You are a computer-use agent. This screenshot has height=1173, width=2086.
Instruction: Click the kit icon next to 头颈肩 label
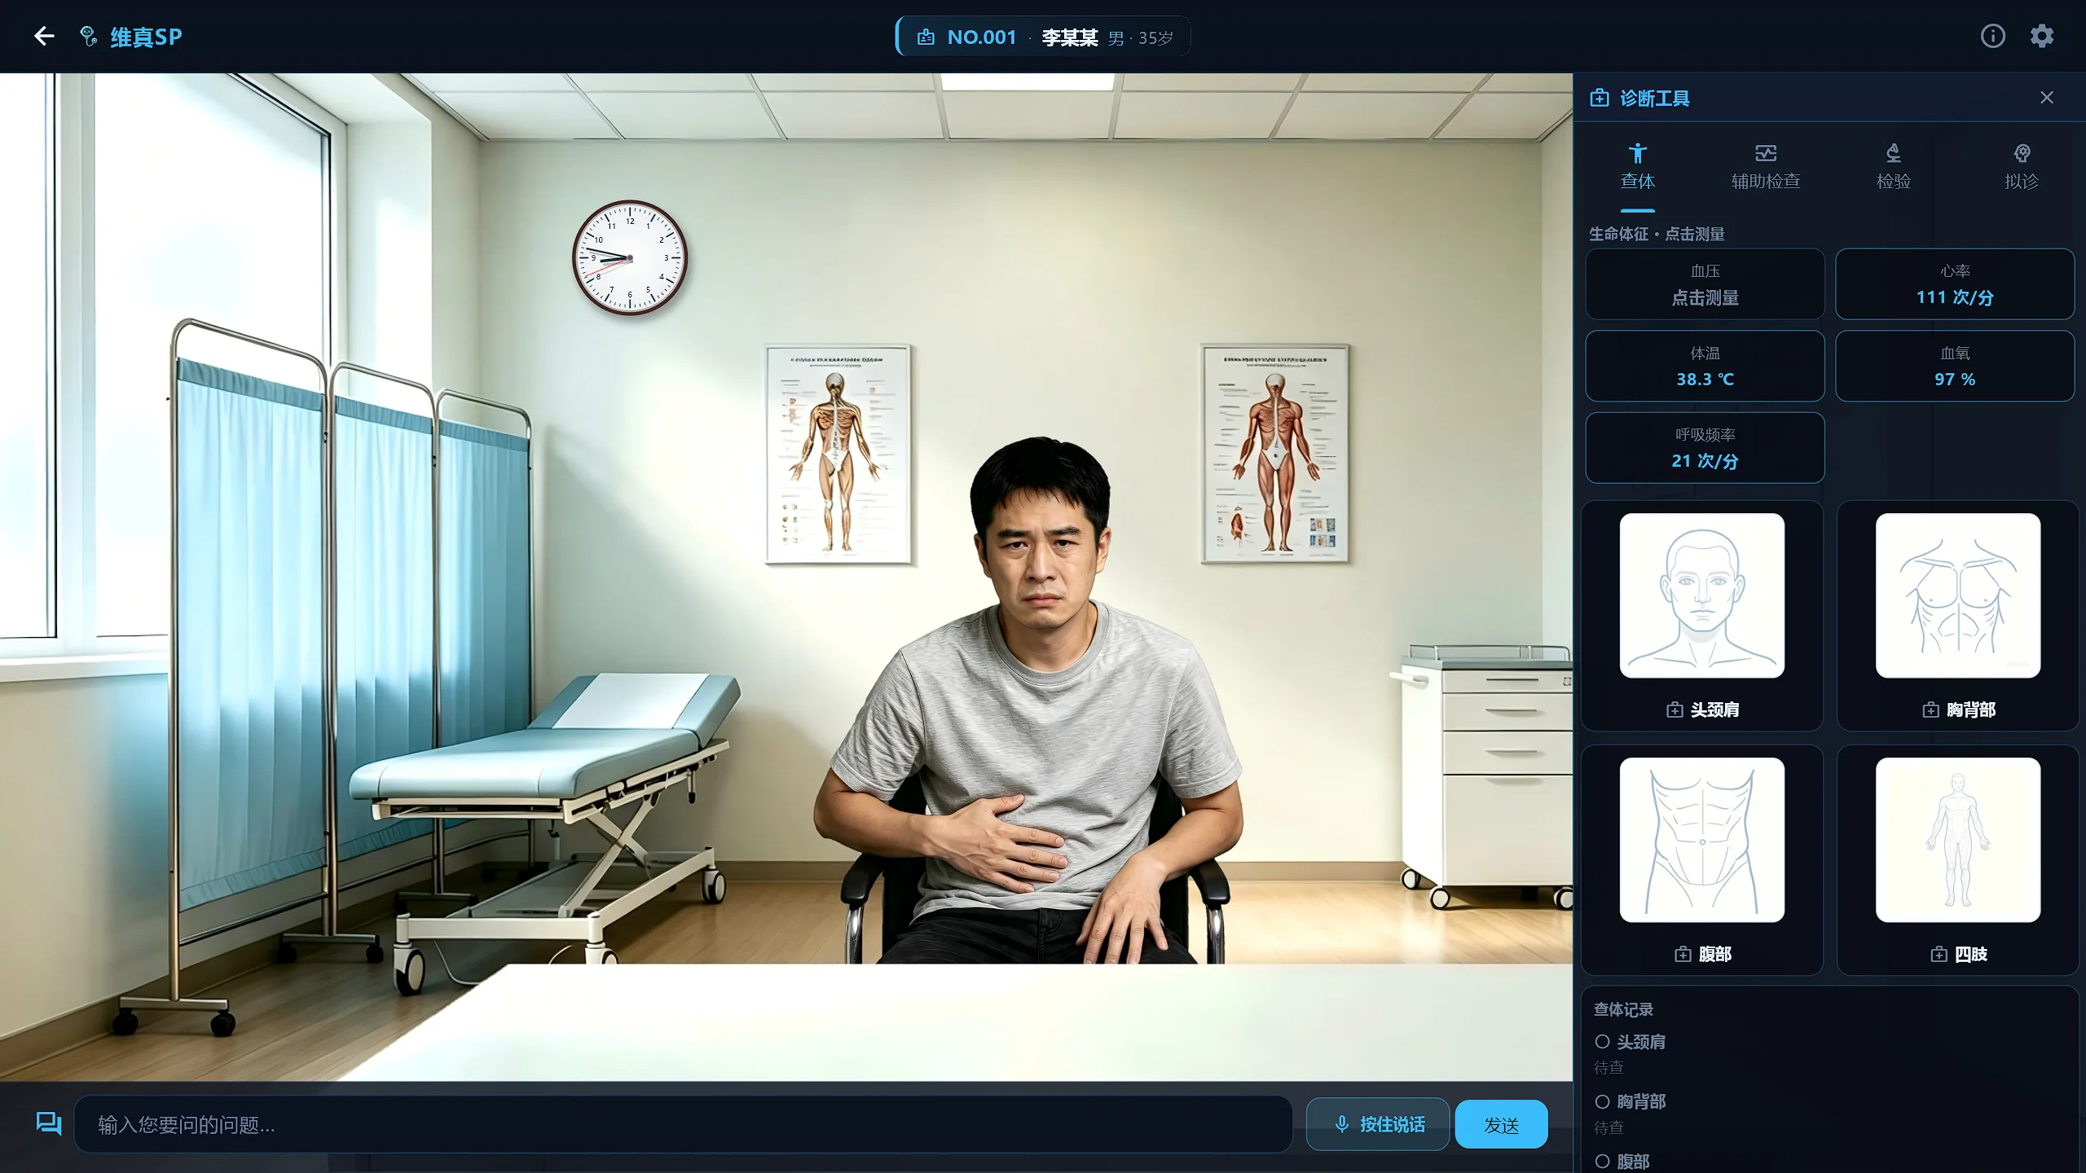[x=1675, y=710]
